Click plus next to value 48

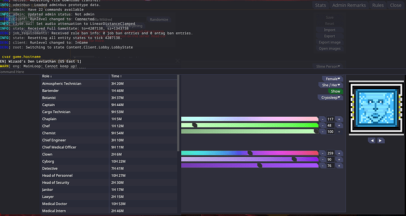point(339,125)
